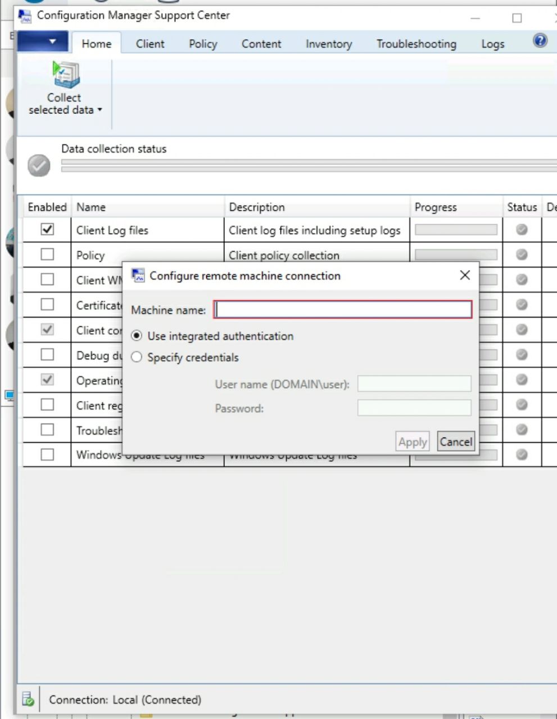Viewport: 557px width, 719px height.
Task: Click the Policy row progress bar
Action: (x=456, y=254)
